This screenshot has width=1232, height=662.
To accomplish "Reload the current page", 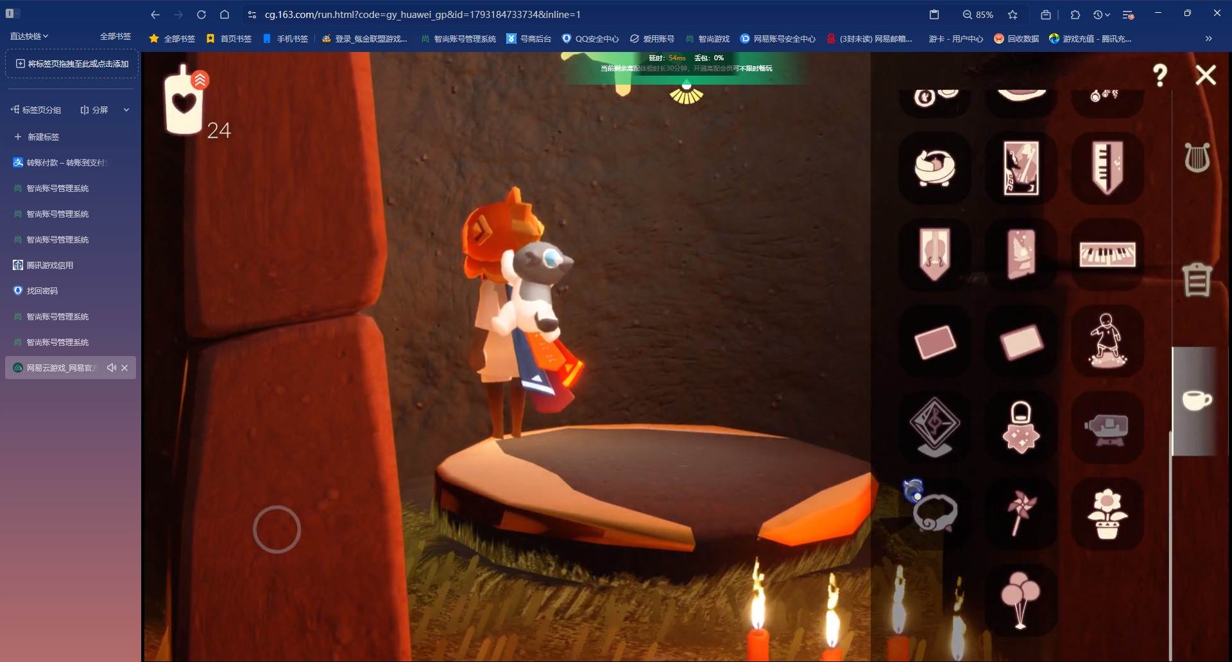I will pyautogui.click(x=201, y=14).
